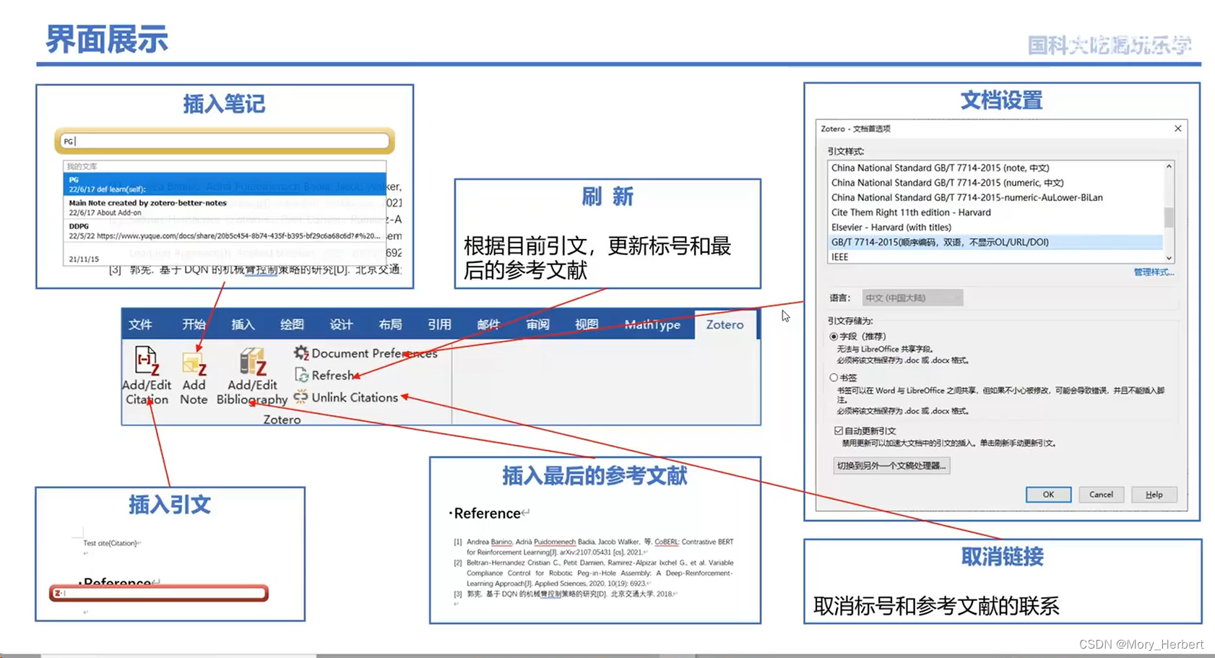Close the Zotero 文档首选项 dialog

(x=1177, y=129)
